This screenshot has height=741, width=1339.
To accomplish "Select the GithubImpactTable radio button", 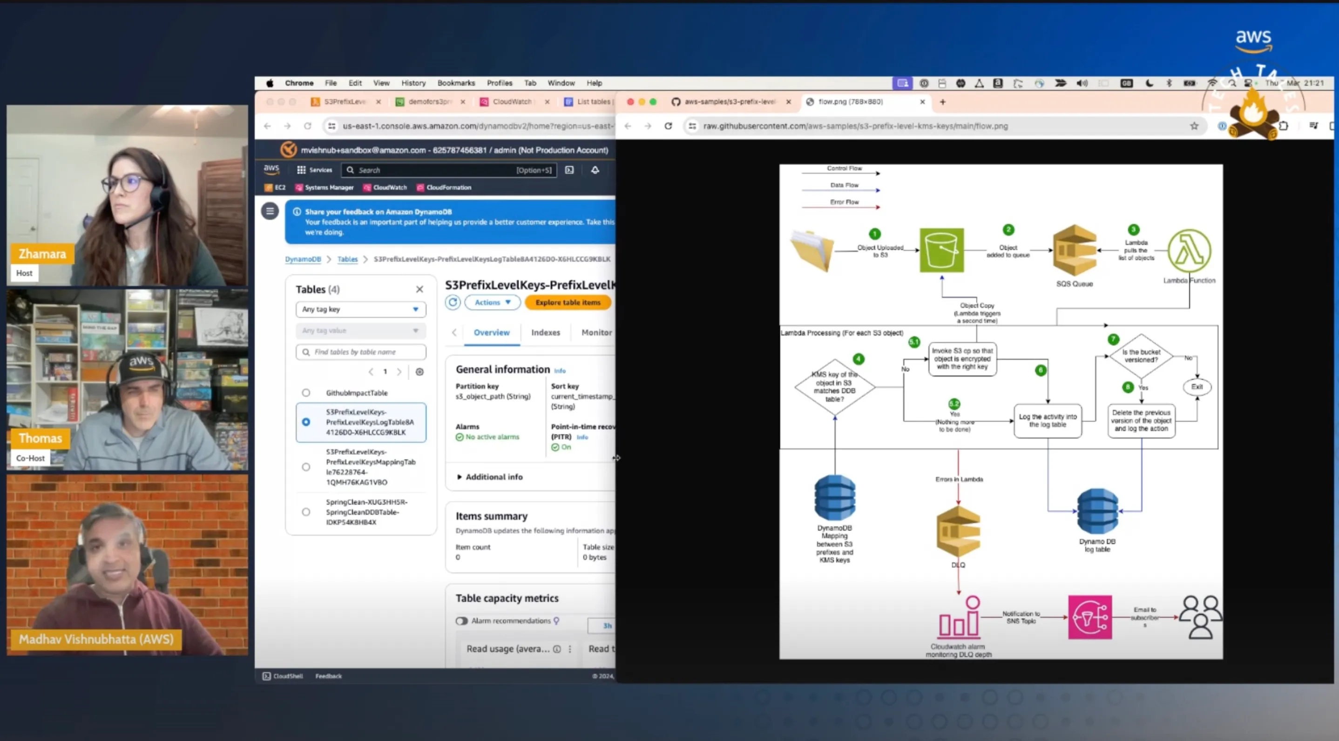I will click(306, 393).
